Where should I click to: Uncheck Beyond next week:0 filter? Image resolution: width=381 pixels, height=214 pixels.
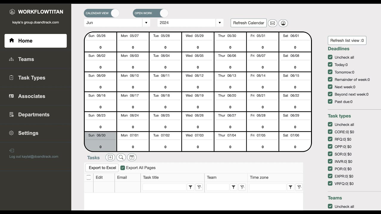(x=330, y=94)
